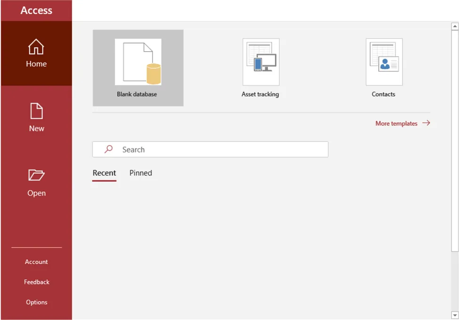Screen dimensions: 459x320
Task: Click the More templates arrow icon
Action: click(427, 123)
